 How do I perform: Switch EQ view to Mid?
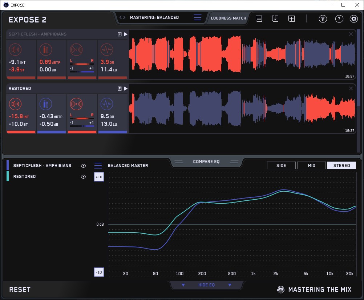[x=312, y=166]
